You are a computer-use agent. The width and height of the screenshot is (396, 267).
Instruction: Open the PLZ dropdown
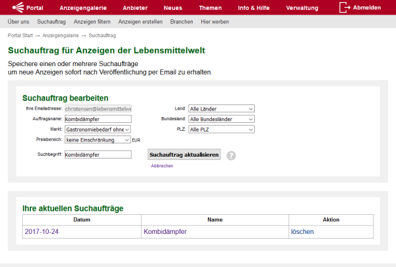coord(221,130)
